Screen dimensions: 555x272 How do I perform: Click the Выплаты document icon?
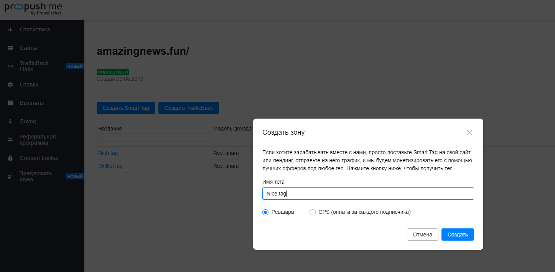pos(10,103)
